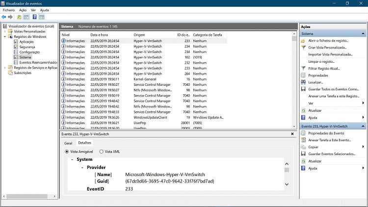Go back with the toolbar back arrow
Viewport: 368px width, 207px height.
[4, 17]
